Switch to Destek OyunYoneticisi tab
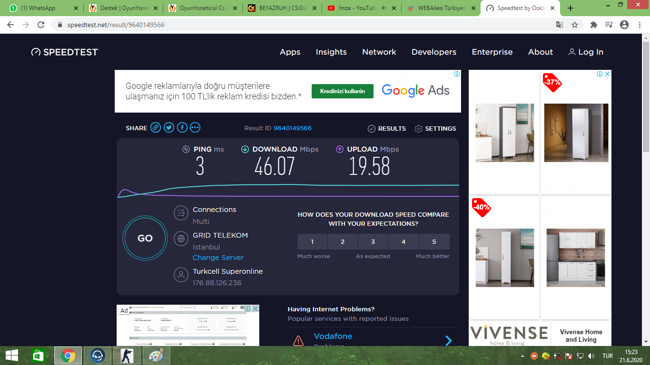Viewport: 650px width, 365px height. point(123,8)
